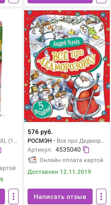Image resolution: width=111 pixels, height=205 pixels.
Task: Click the Написать отзыв button
Action: (60, 196)
